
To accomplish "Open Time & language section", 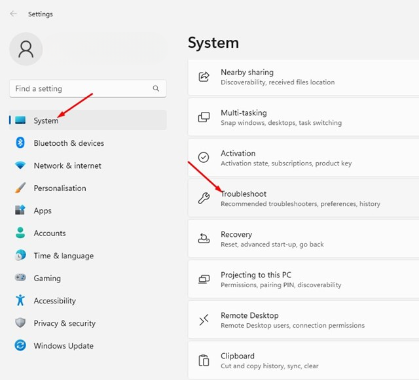I will (x=88, y=255).
